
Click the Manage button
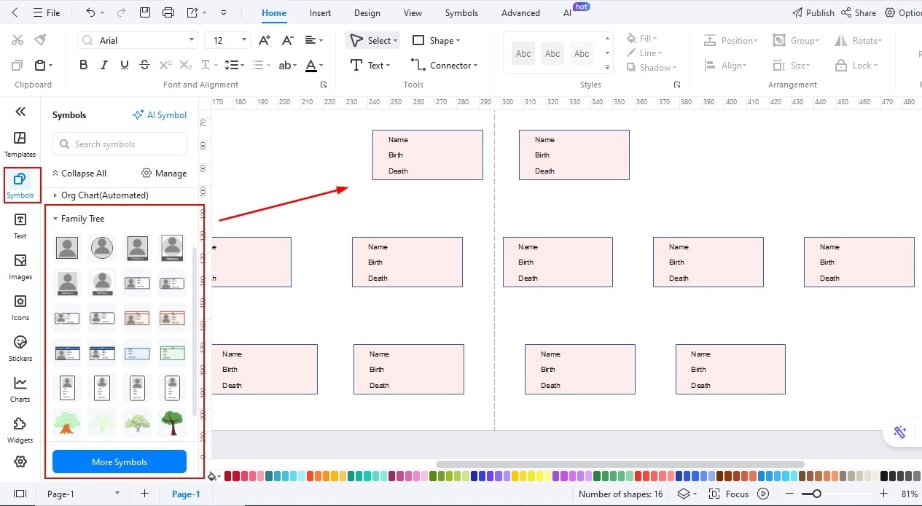(164, 173)
